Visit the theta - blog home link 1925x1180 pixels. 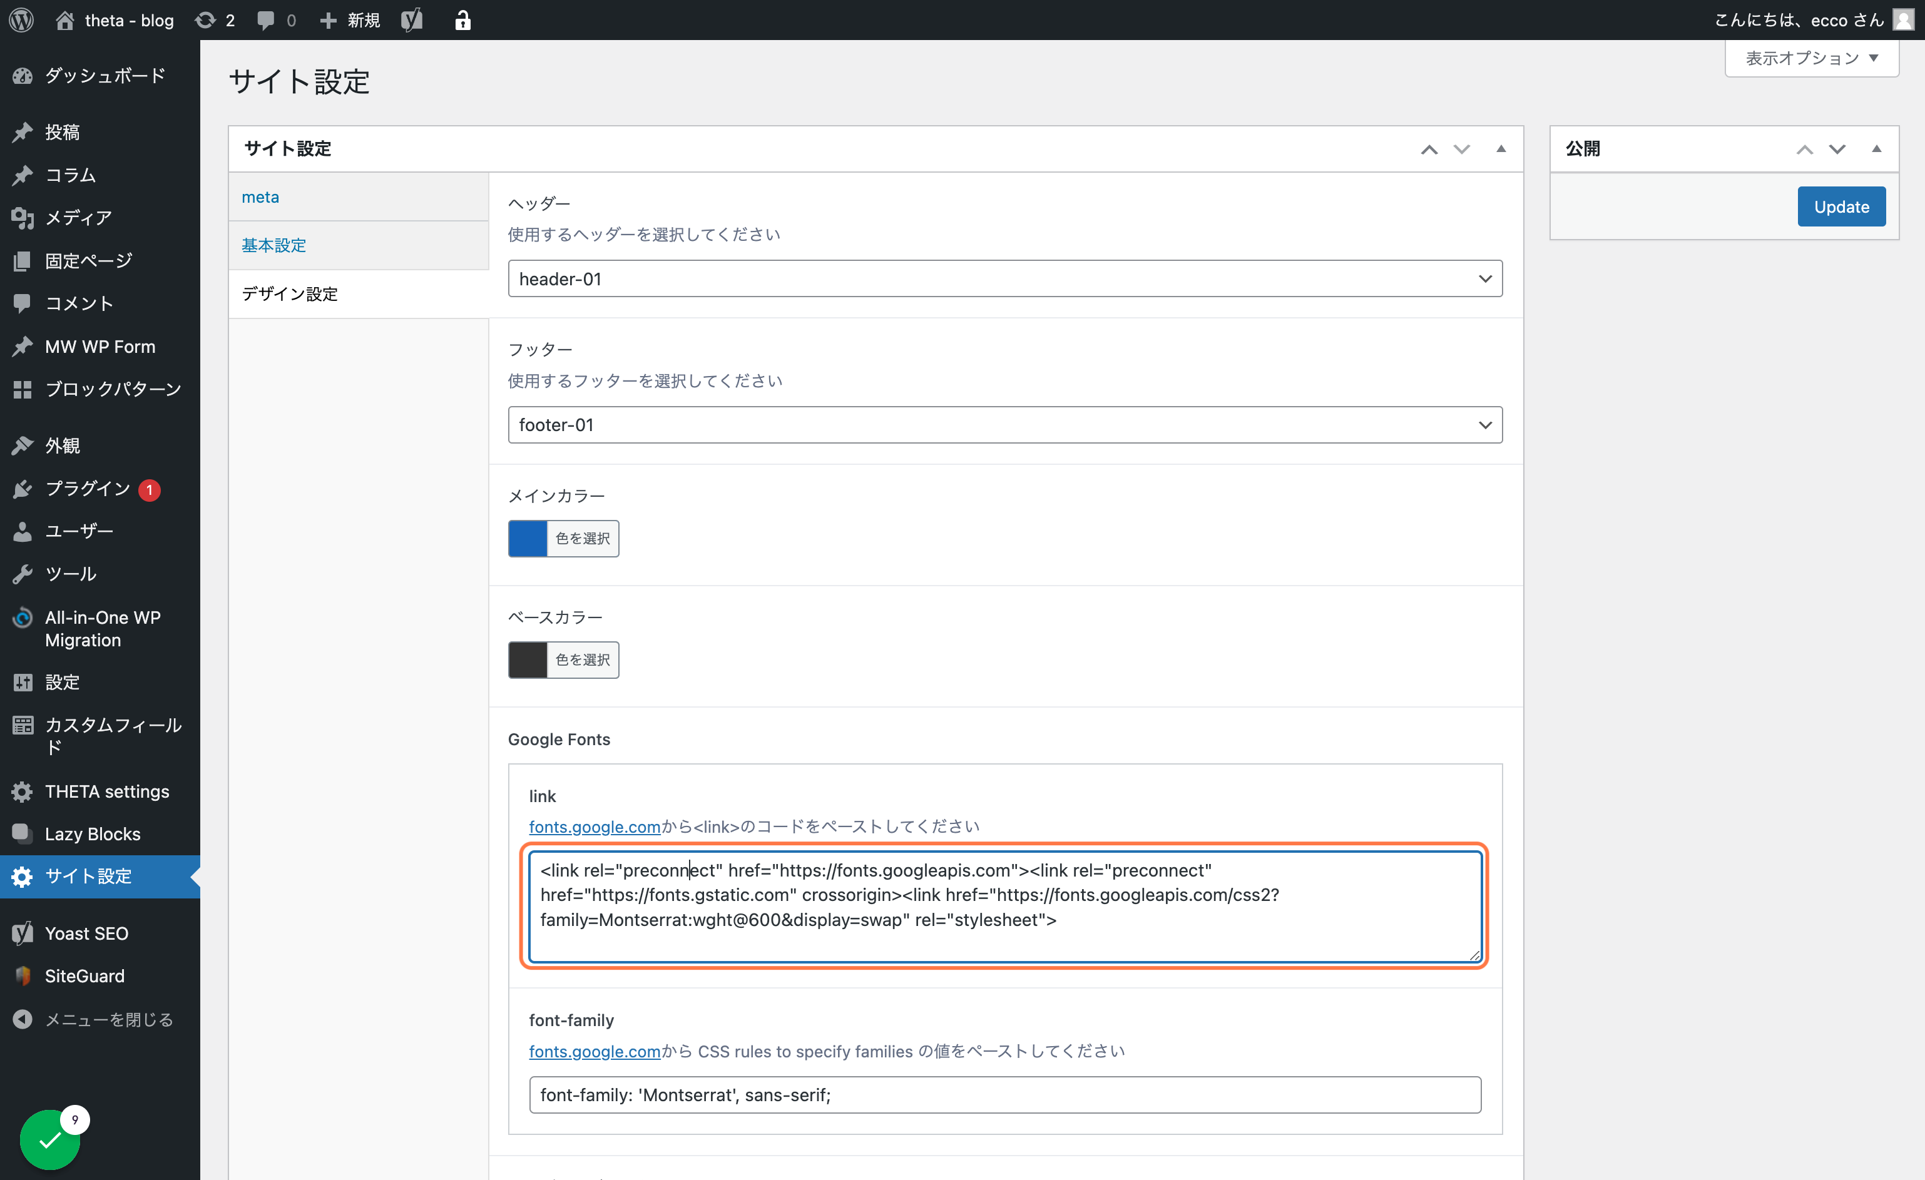tap(115, 19)
